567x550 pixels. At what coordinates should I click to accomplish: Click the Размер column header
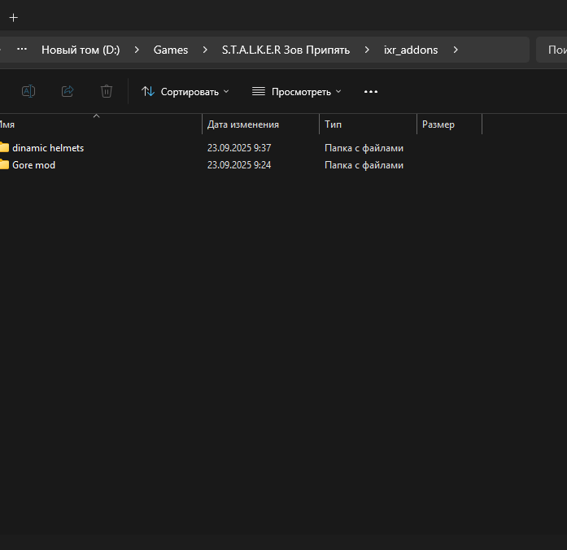[438, 124]
